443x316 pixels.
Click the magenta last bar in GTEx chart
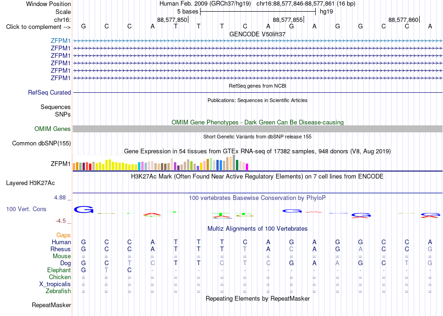pos(247,167)
